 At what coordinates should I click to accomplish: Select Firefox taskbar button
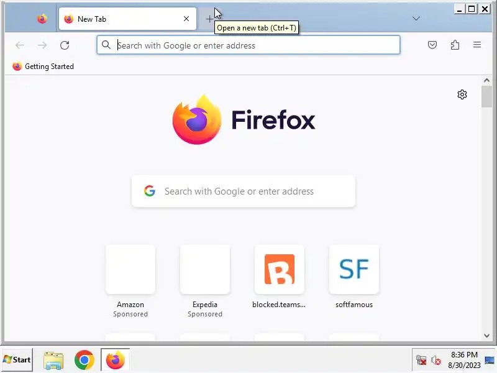pyautogui.click(x=115, y=360)
